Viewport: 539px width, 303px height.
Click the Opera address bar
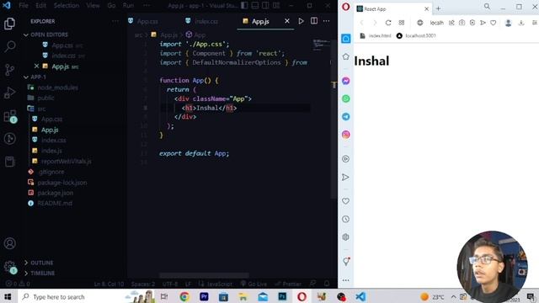(x=436, y=23)
